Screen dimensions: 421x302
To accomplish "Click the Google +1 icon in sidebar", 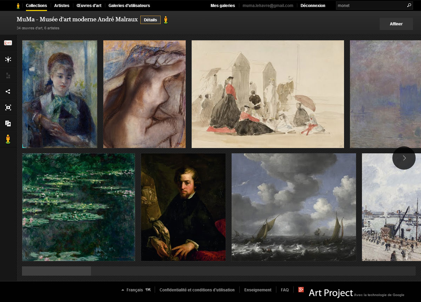I will (8, 43).
